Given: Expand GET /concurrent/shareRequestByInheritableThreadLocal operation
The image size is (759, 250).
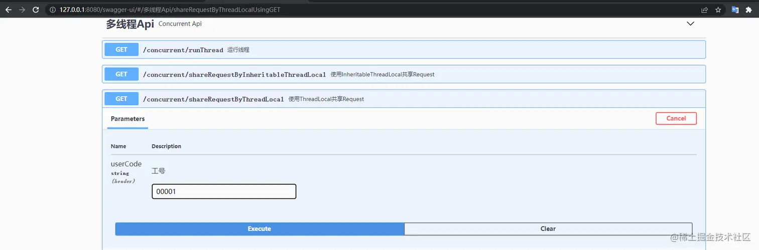Looking at the screenshot, I should [404, 74].
